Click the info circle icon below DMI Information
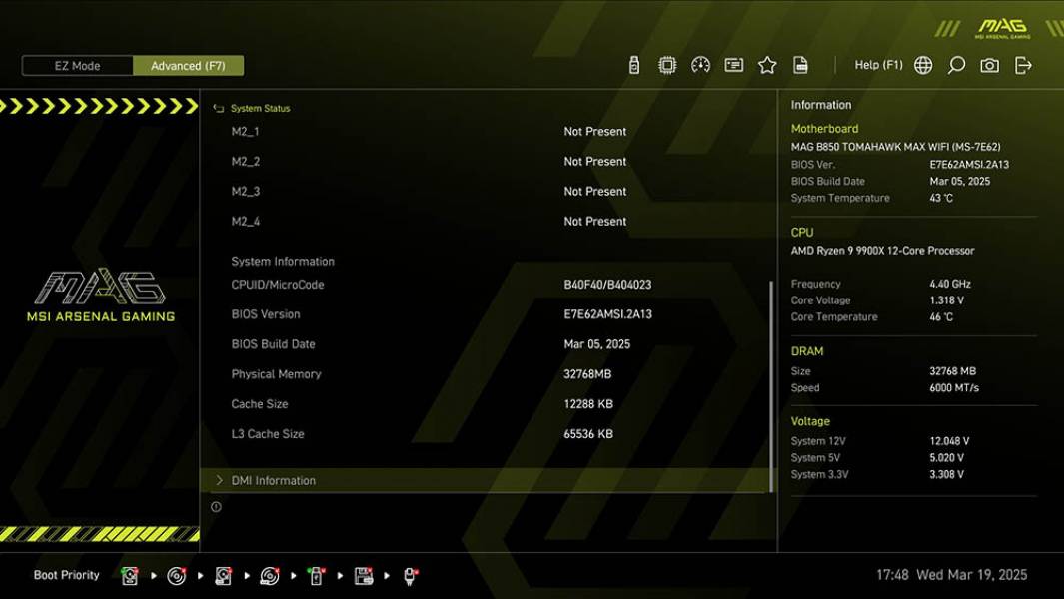 [x=216, y=507]
